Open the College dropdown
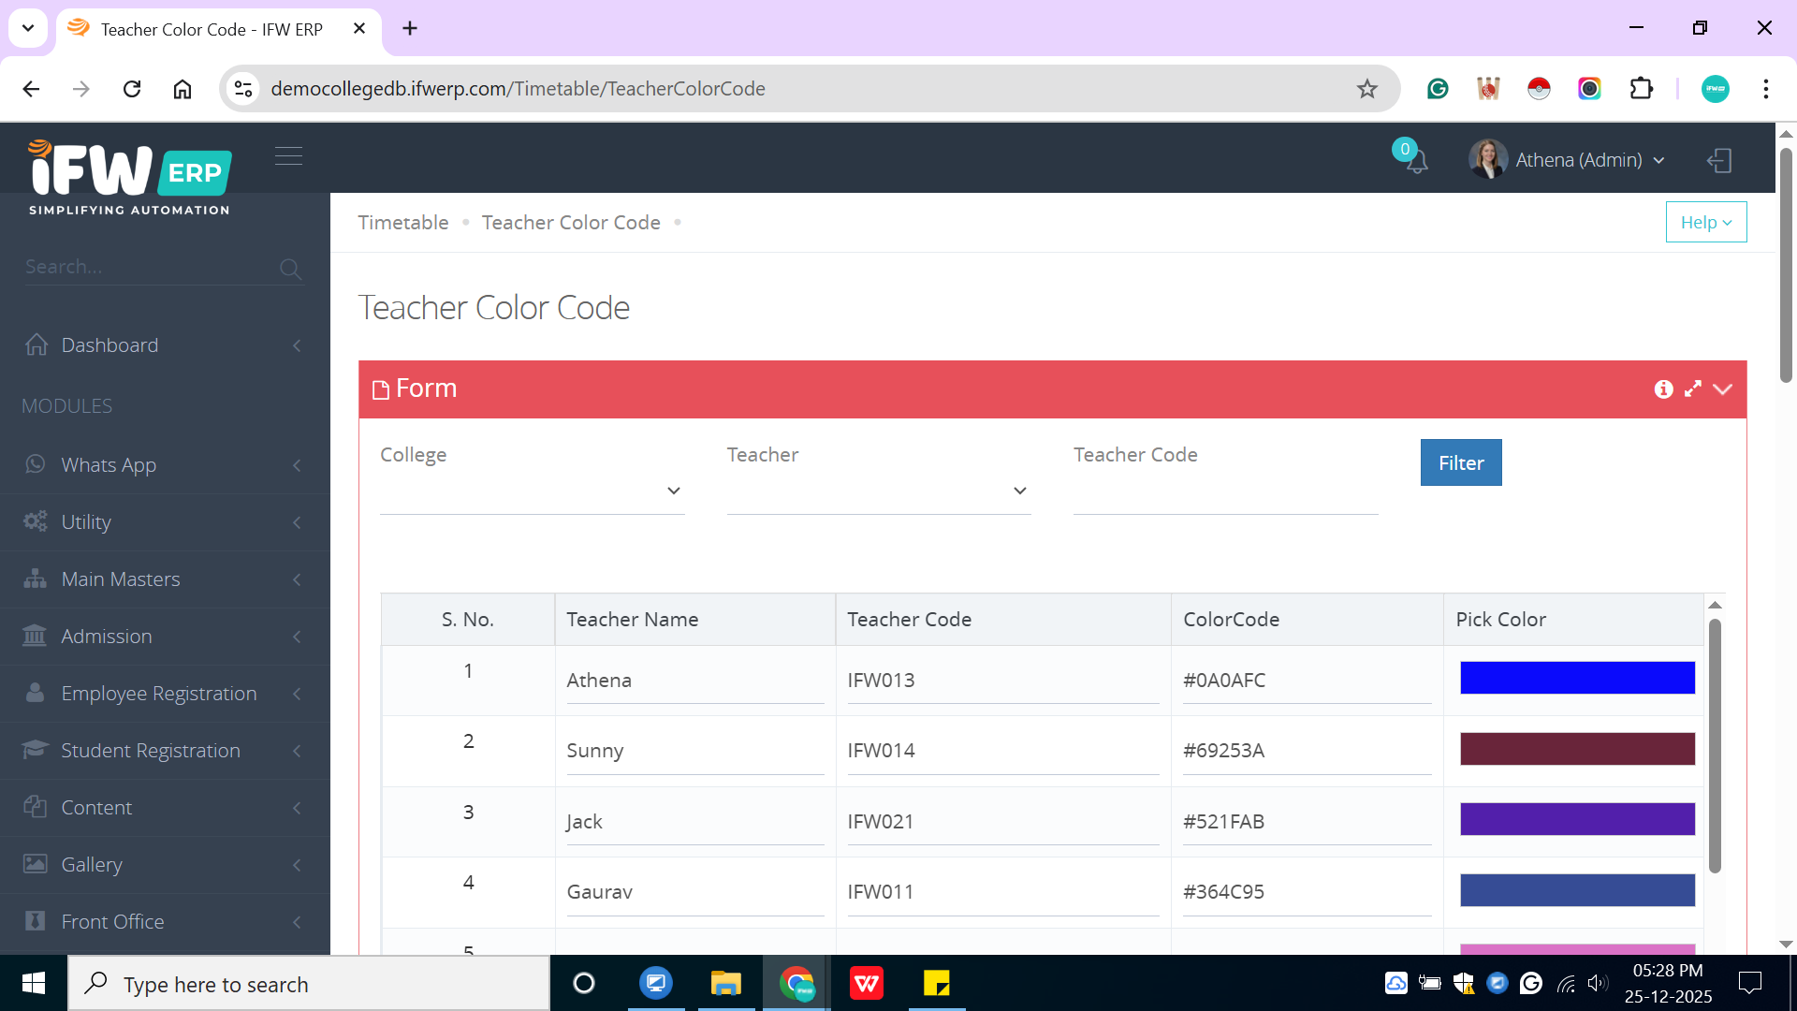The image size is (1797, 1011). (x=532, y=491)
